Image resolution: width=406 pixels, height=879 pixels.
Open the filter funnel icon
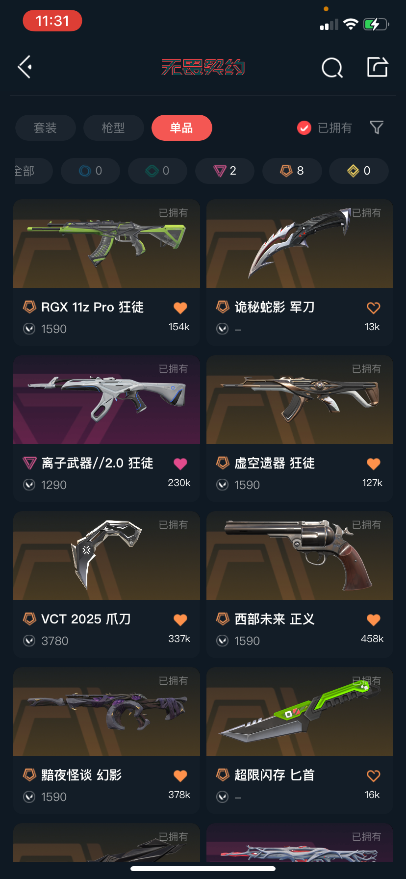point(377,128)
